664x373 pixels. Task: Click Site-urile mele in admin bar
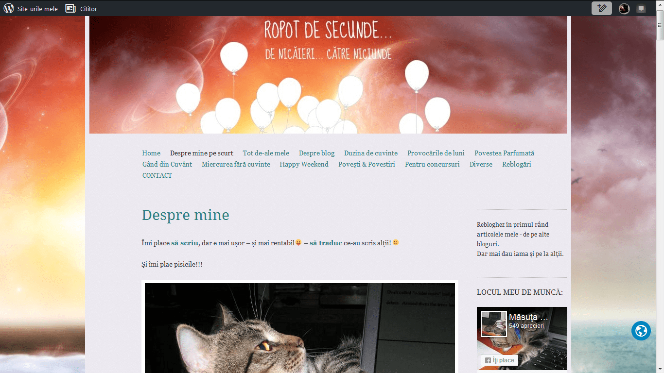37,9
